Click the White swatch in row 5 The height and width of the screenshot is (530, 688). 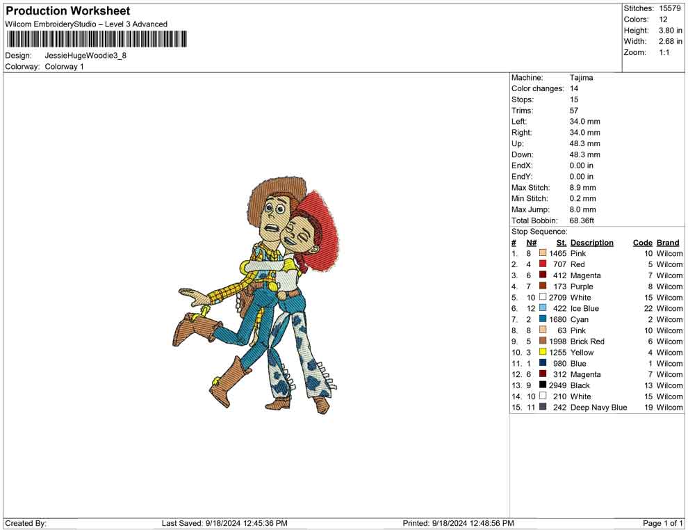coord(543,297)
